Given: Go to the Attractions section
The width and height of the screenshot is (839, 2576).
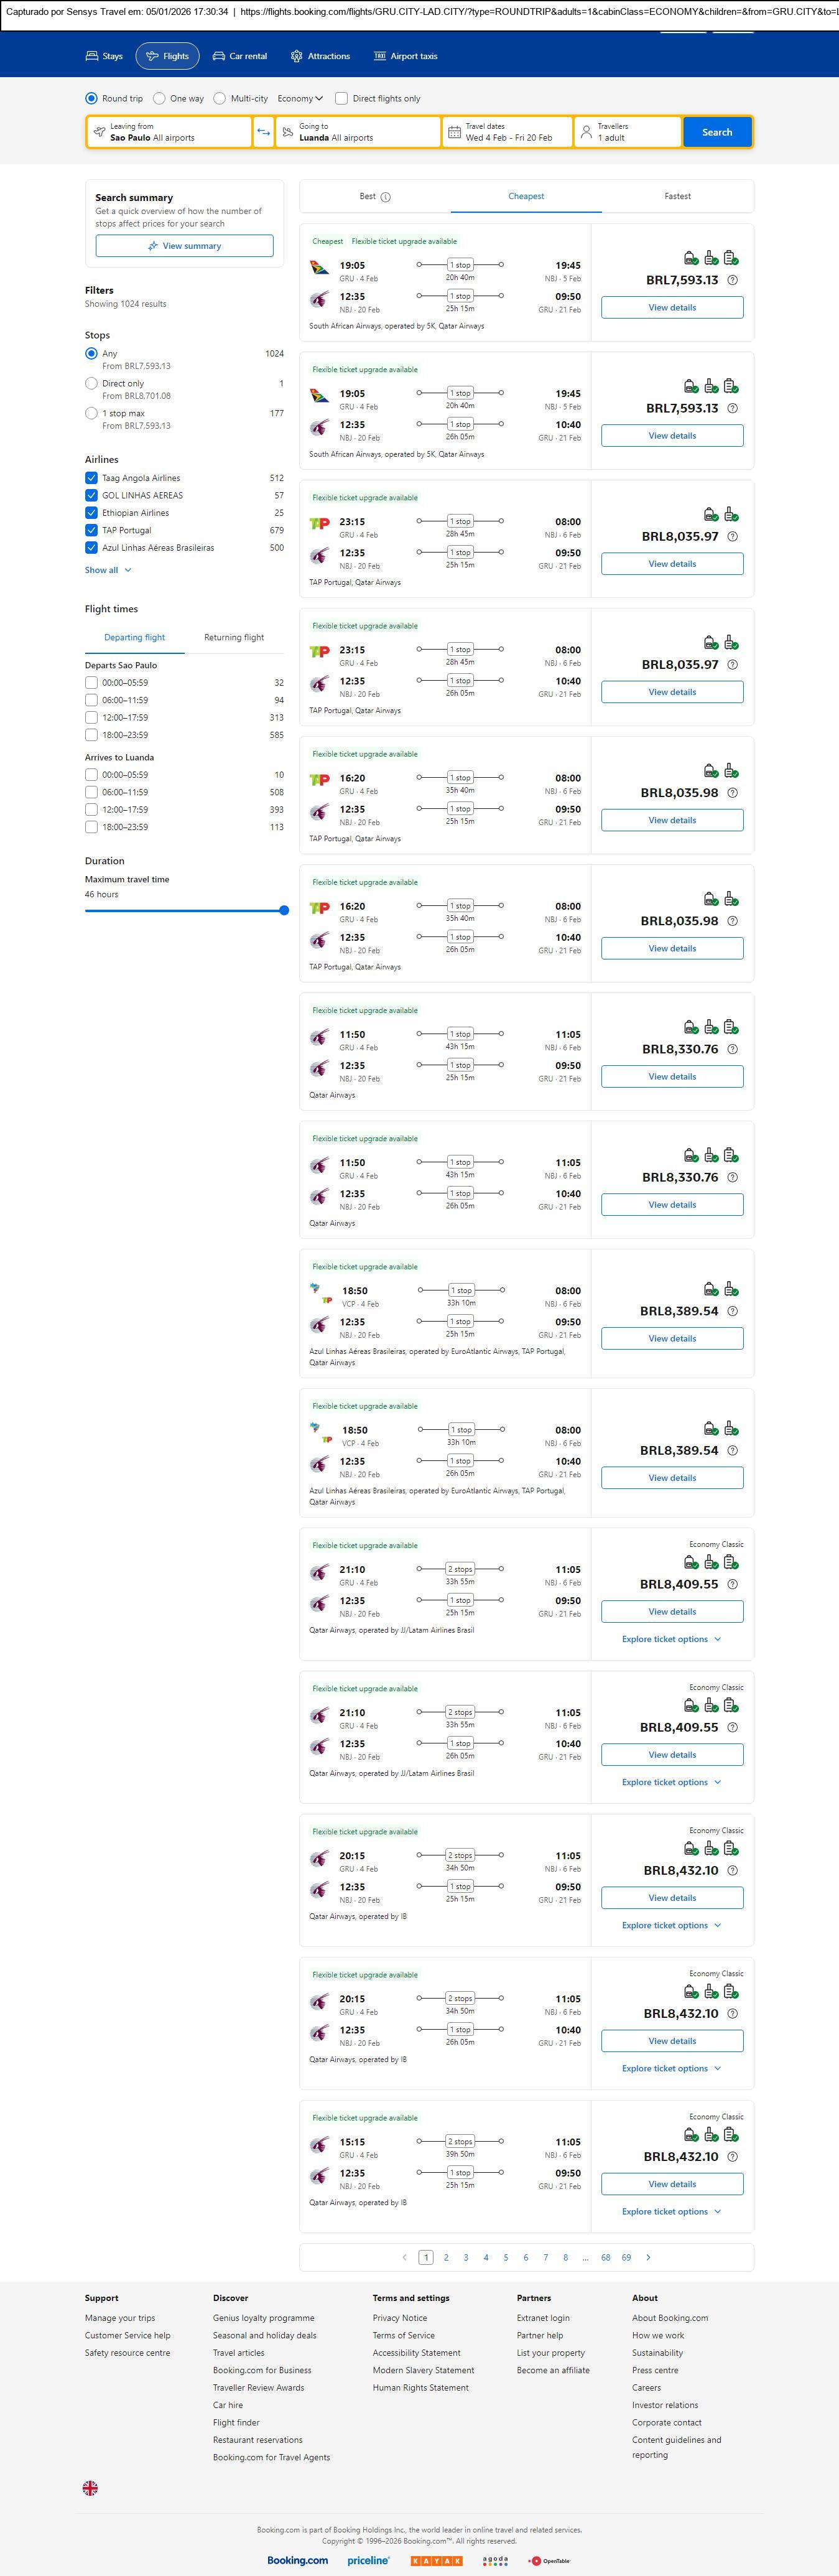Looking at the screenshot, I should [320, 56].
